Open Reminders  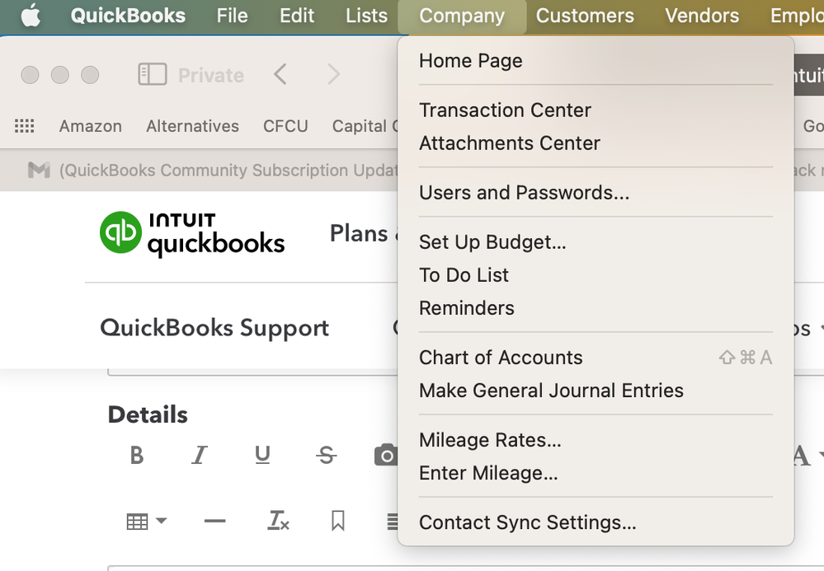click(596, 308)
